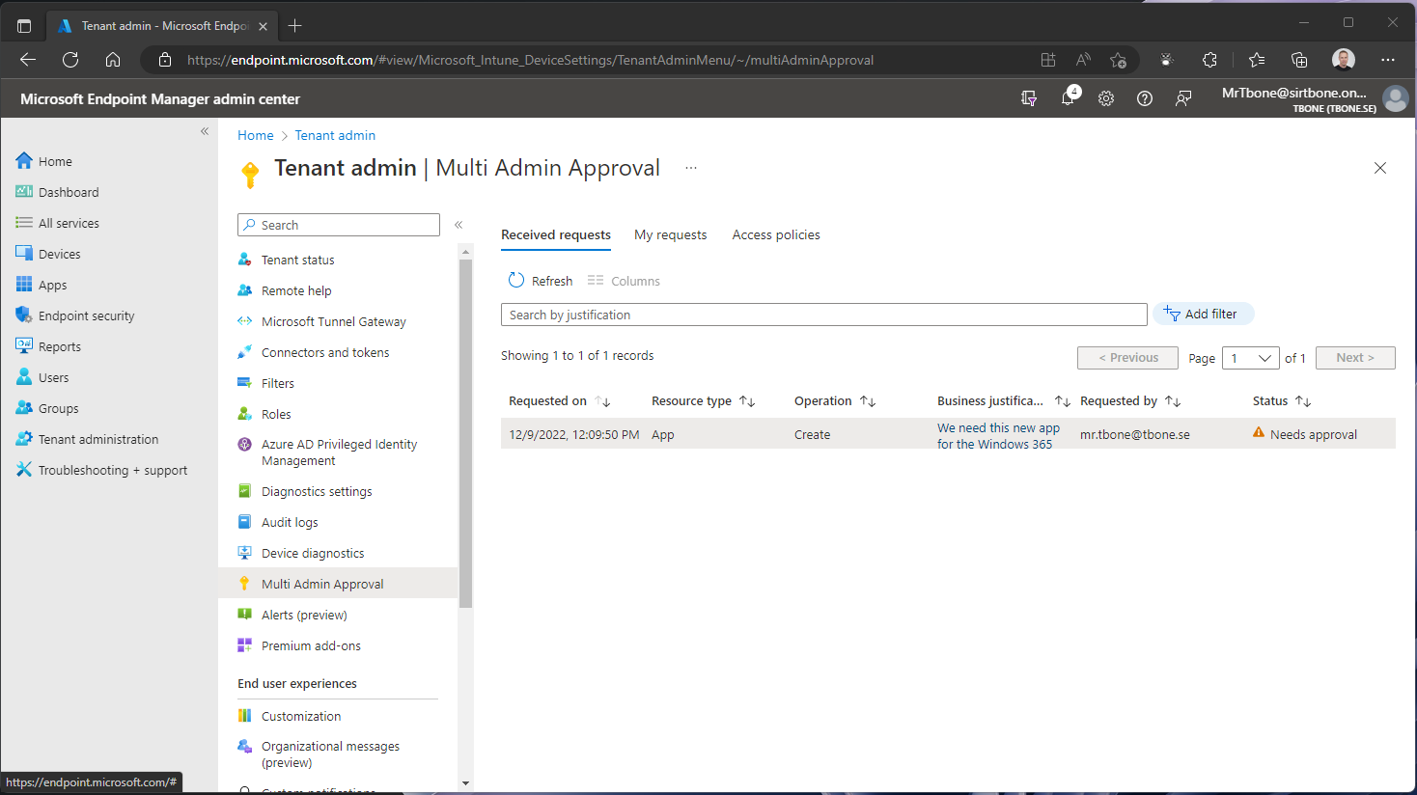Open the Devices section in sidebar
Screen dimensions: 1417x795
coord(60,253)
